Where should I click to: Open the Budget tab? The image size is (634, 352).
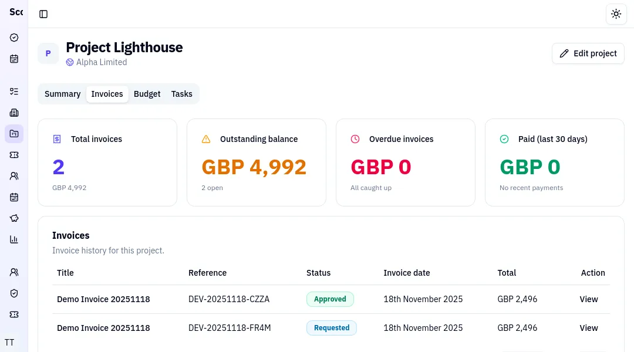pos(147,94)
